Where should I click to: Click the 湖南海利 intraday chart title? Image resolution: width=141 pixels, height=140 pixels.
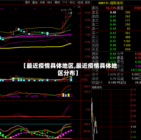[x=97, y=88]
